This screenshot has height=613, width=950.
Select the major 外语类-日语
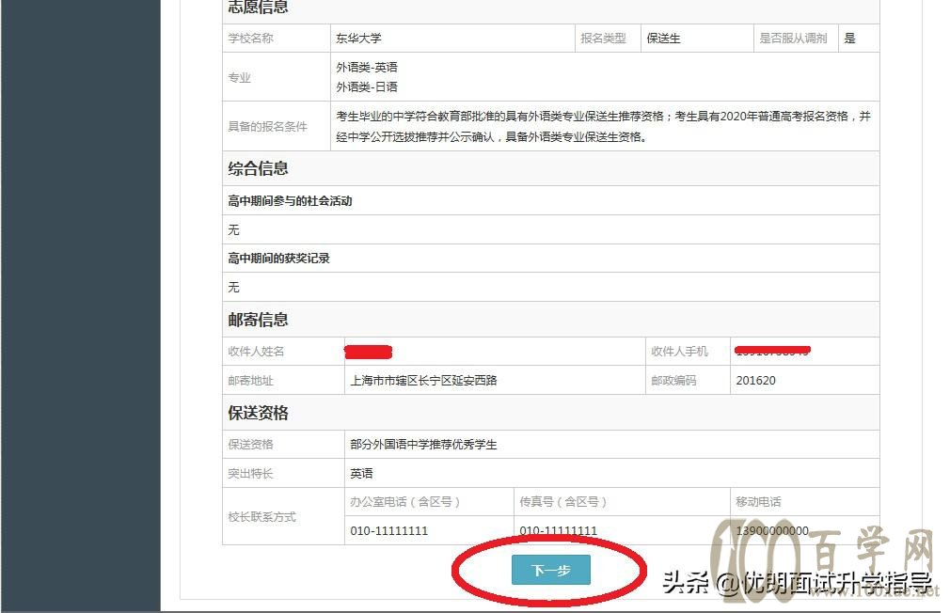pyautogui.click(x=367, y=86)
